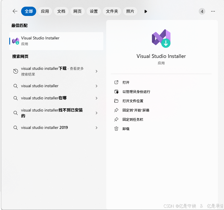224x210 pixels.
Task: Switch to the 应用 filter tab
Action: pos(45,11)
